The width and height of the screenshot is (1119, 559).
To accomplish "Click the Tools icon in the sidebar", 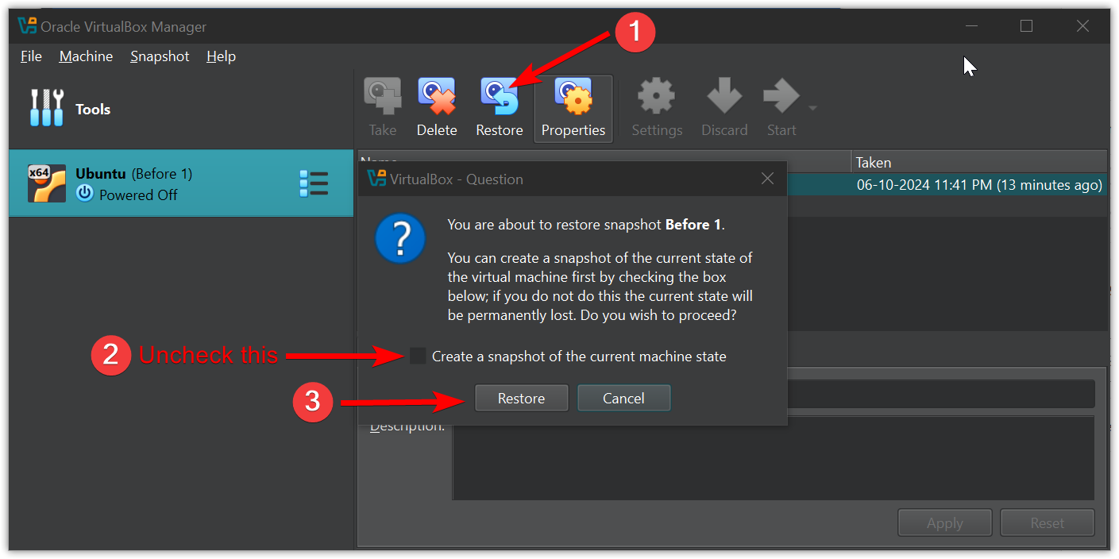I will pyautogui.click(x=45, y=108).
